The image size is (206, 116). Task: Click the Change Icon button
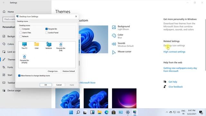[53, 71]
